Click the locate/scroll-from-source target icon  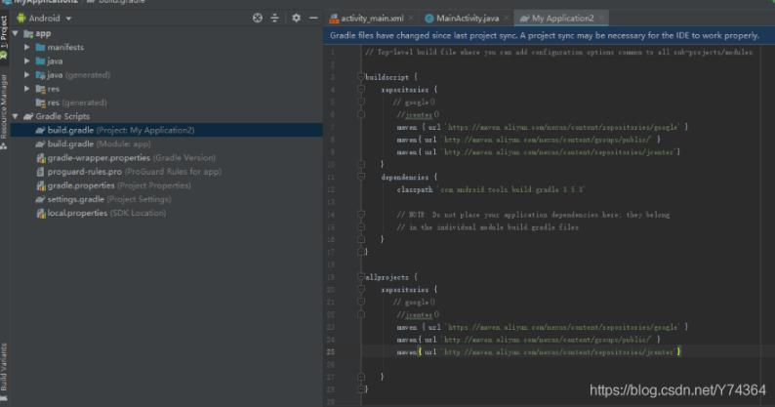pyautogui.click(x=258, y=18)
